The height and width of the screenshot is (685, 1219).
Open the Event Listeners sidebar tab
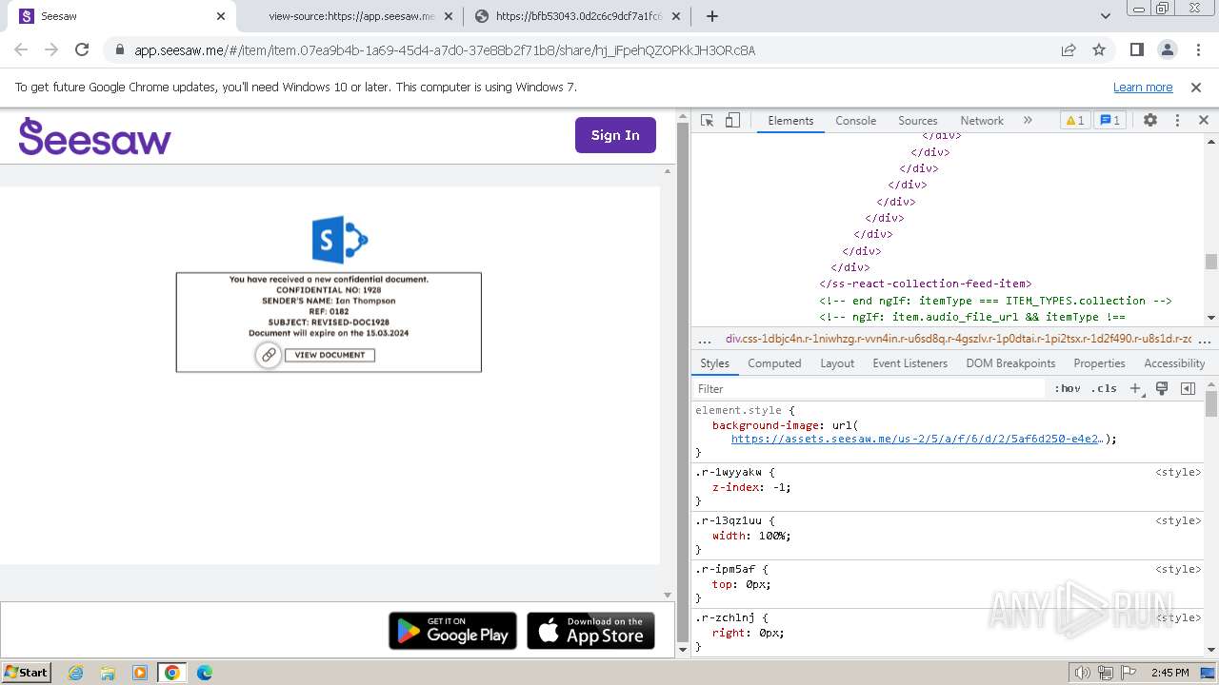(x=909, y=363)
